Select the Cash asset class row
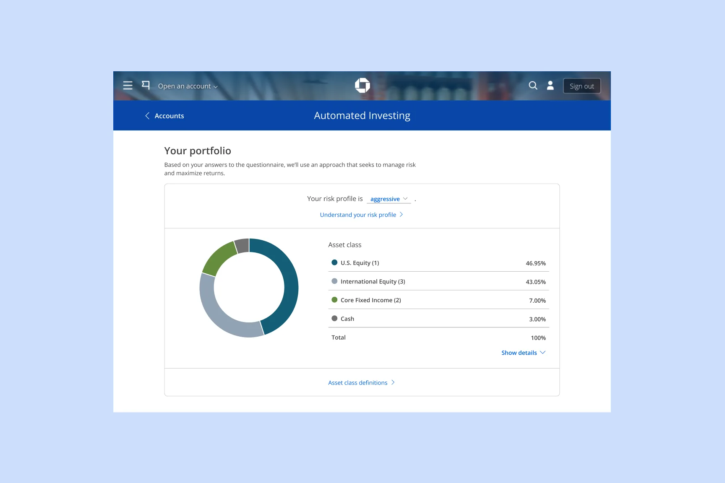 tap(438, 319)
